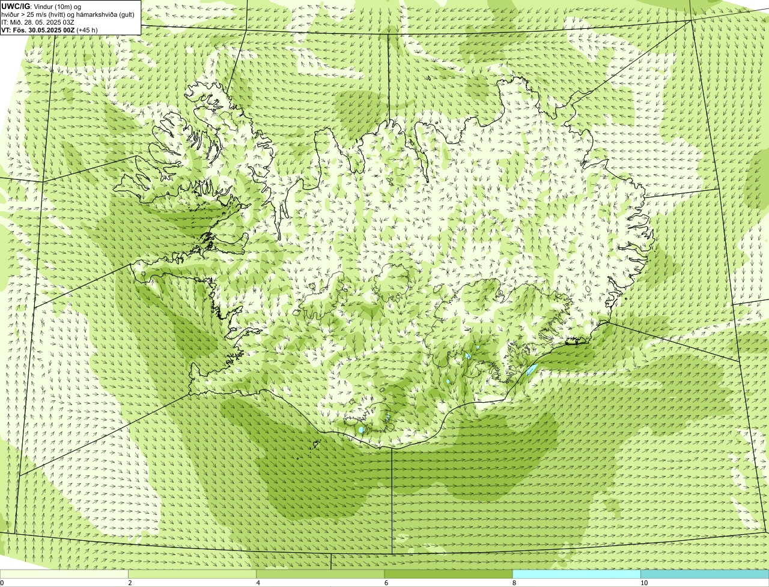Click the '10' label on the wind scale

click(x=644, y=583)
